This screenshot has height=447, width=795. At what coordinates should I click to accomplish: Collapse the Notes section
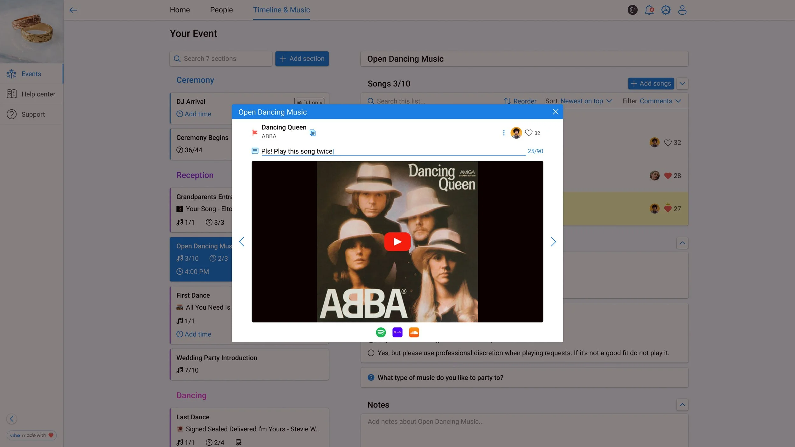[682, 405]
